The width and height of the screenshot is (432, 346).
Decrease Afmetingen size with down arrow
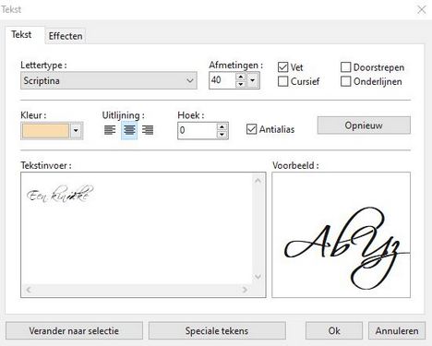tap(241, 84)
